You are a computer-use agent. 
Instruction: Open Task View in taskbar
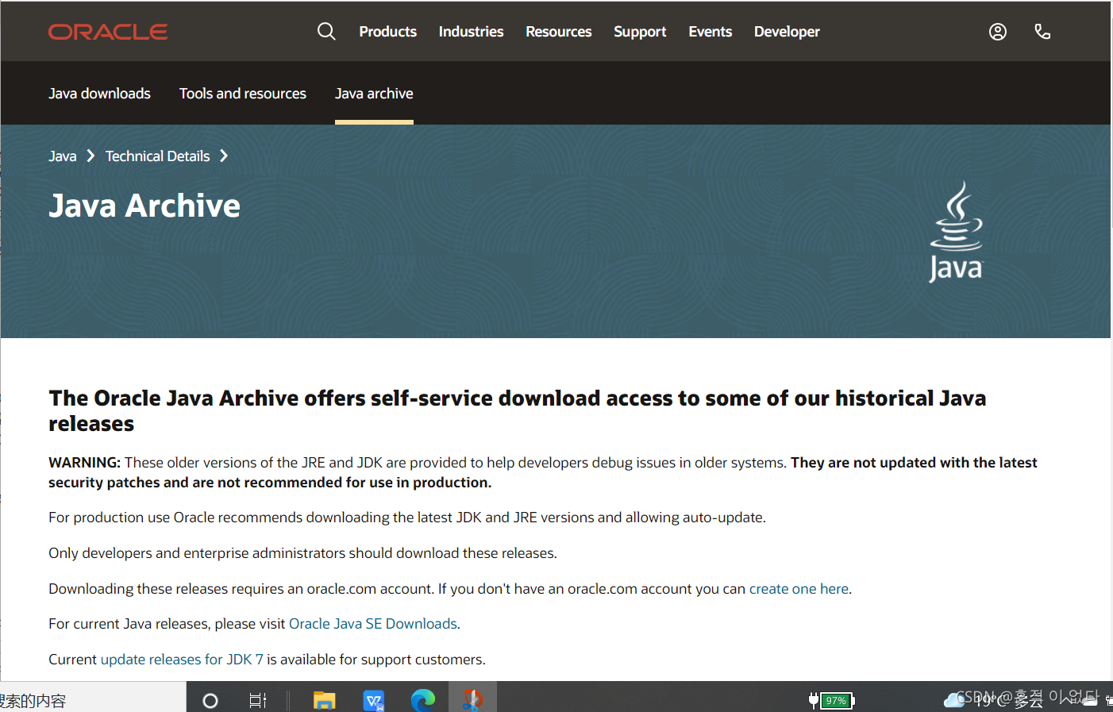pos(258,701)
